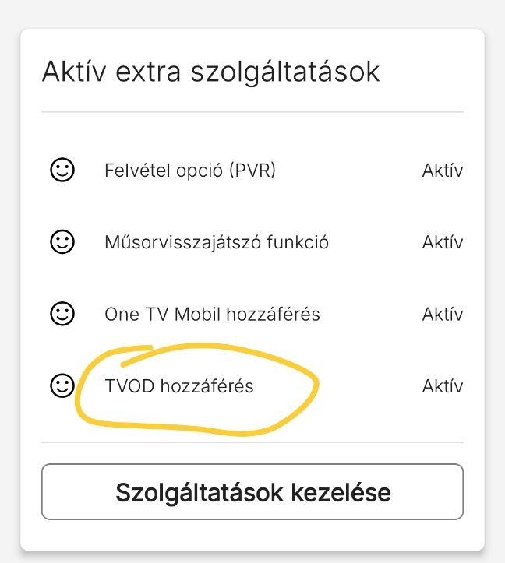Click the smiley icon beside One TV Mobil hozzáférés
This screenshot has height=563, width=505.
click(62, 314)
